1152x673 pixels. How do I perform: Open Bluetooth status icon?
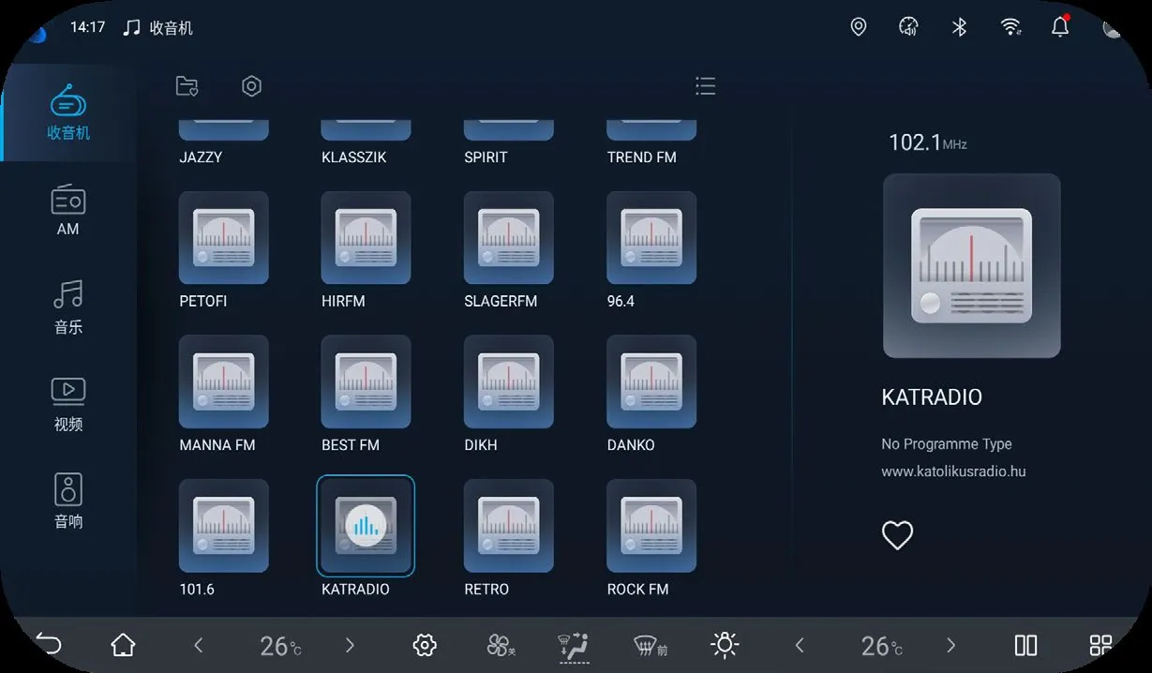point(959,27)
